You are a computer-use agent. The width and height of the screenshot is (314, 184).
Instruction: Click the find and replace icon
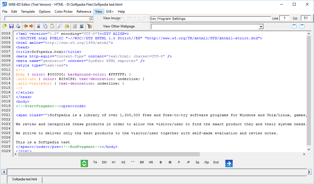pos(67,26)
